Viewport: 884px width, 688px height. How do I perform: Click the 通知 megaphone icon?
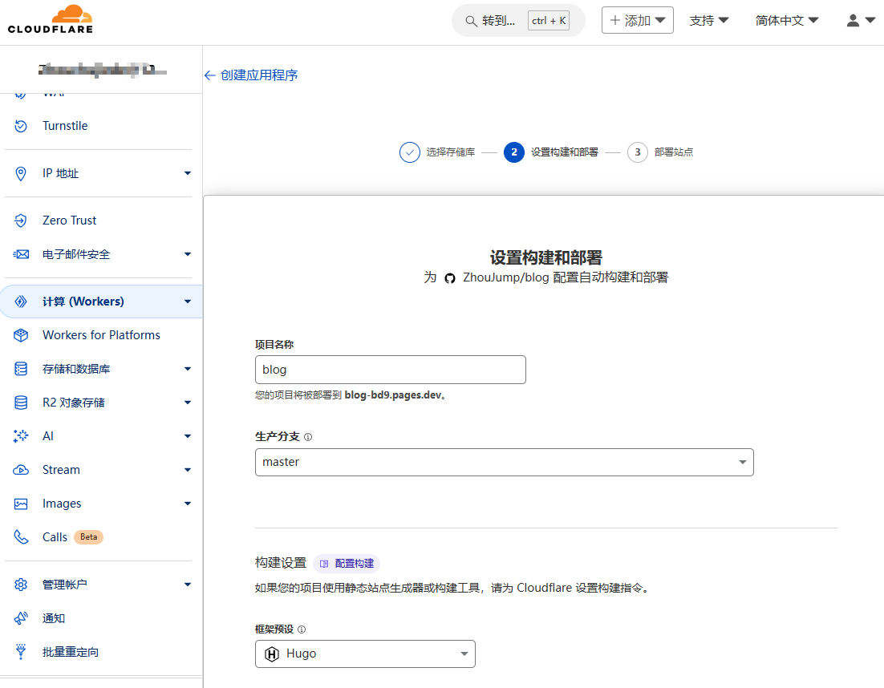(22, 618)
